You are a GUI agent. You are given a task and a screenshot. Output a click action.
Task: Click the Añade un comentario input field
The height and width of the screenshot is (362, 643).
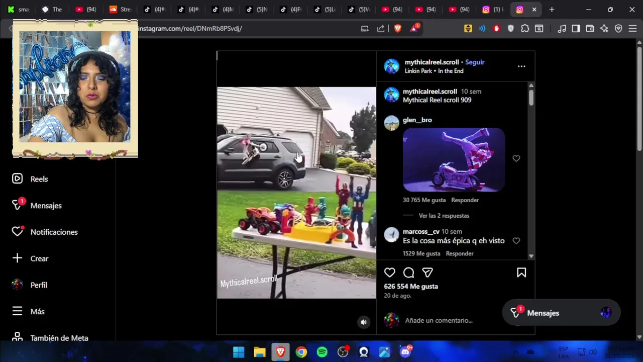click(439, 320)
